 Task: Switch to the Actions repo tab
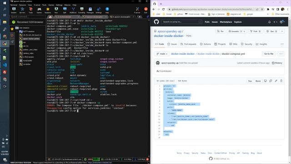[205, 44]
